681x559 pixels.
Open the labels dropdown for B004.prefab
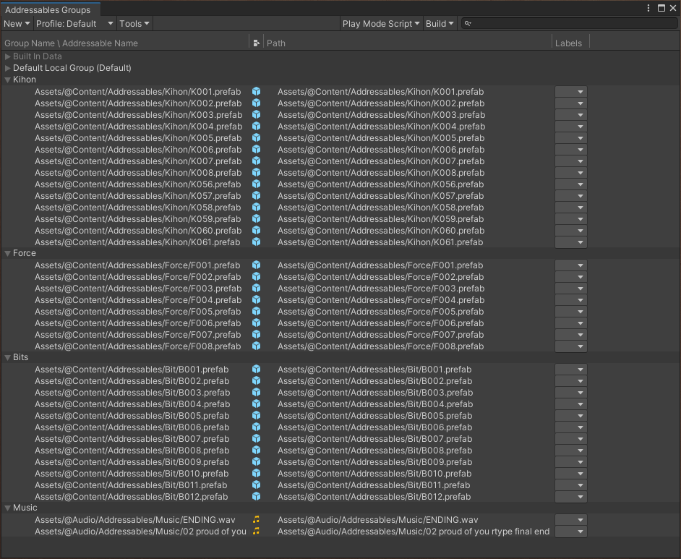click(570, 404)
